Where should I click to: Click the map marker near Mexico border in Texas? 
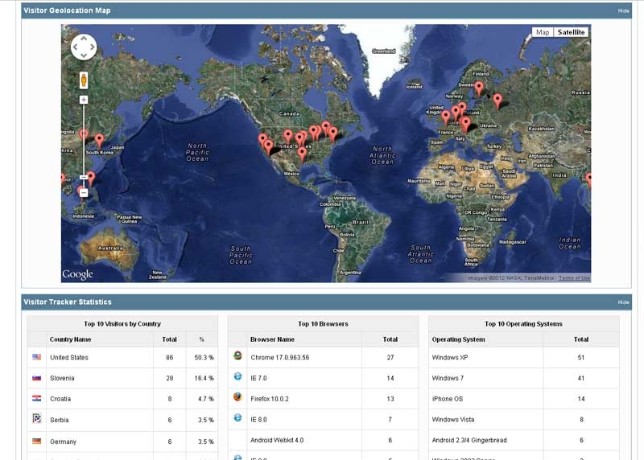[302, 154]
